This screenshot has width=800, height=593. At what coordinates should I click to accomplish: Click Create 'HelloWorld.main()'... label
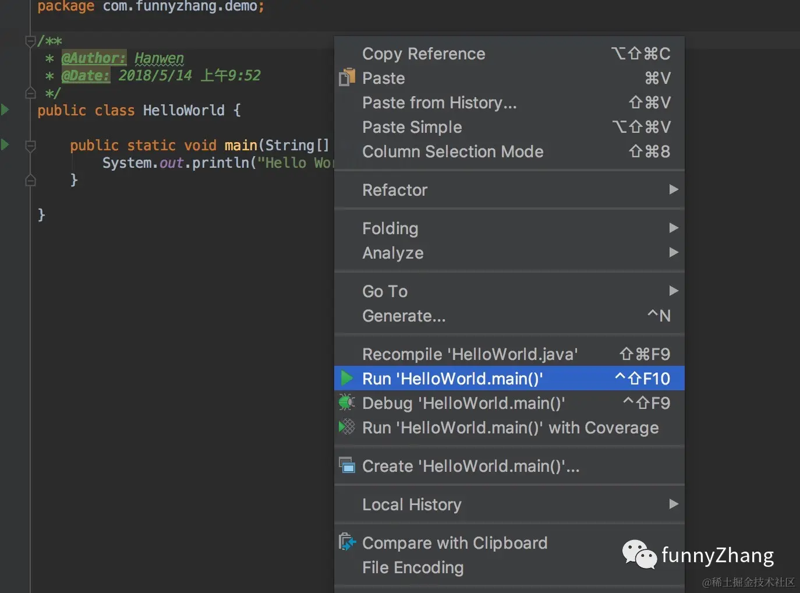click(471, 466)
